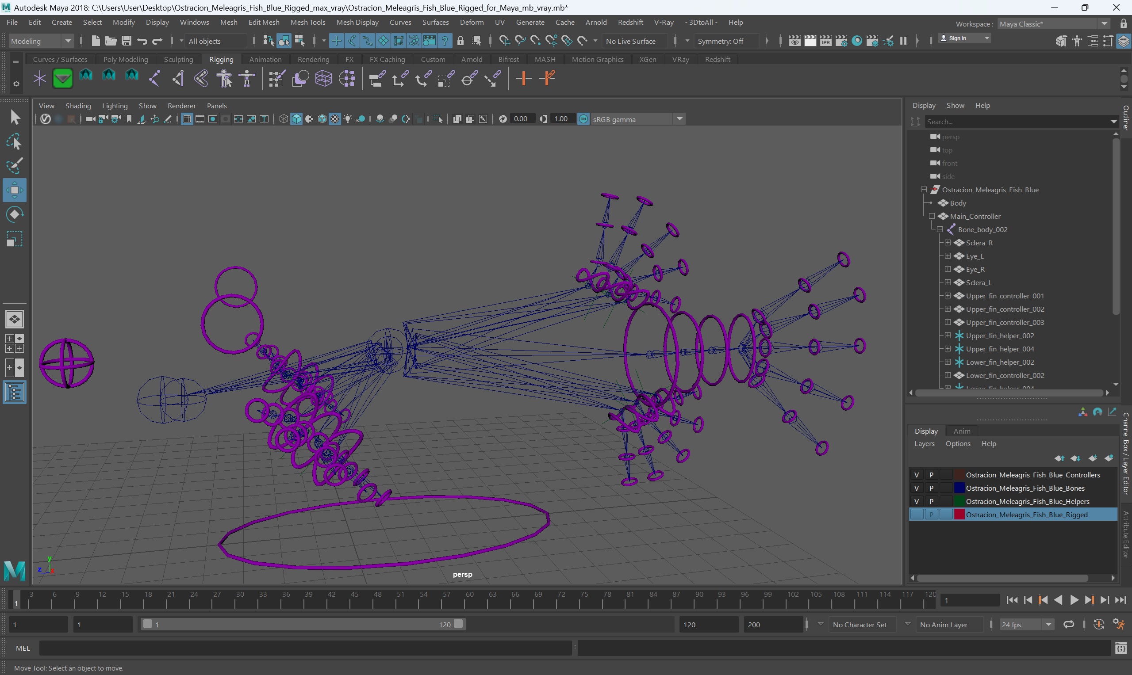Viewport: 1132px width, 675px height.
Task: Select the Move tool in toolbox
Action: coord(14,190)
